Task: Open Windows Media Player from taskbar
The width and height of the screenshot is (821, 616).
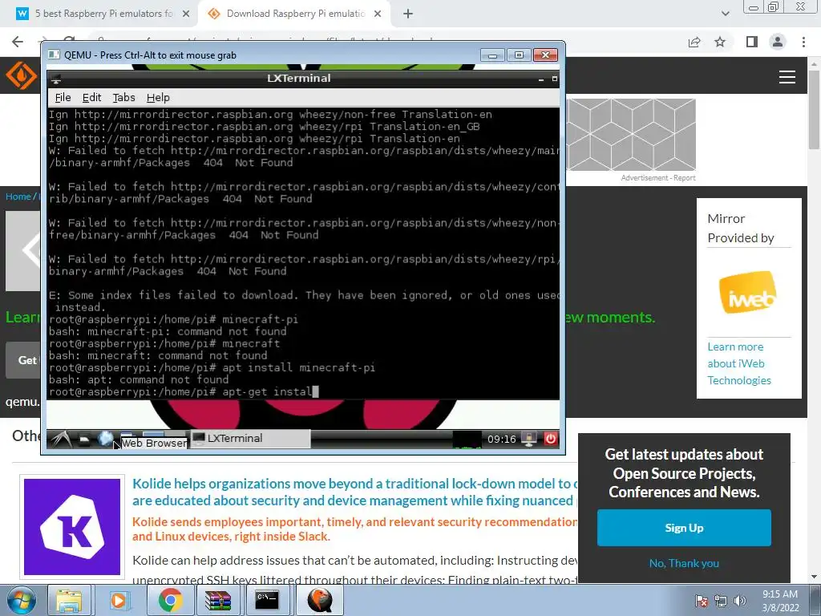Action: 119,600
